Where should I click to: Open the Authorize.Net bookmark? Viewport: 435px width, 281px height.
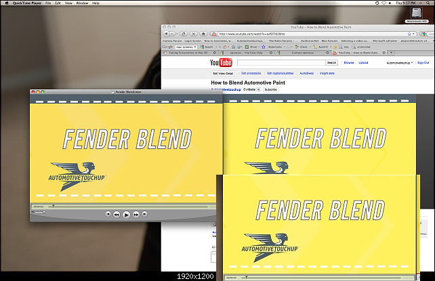coord(310,41)
